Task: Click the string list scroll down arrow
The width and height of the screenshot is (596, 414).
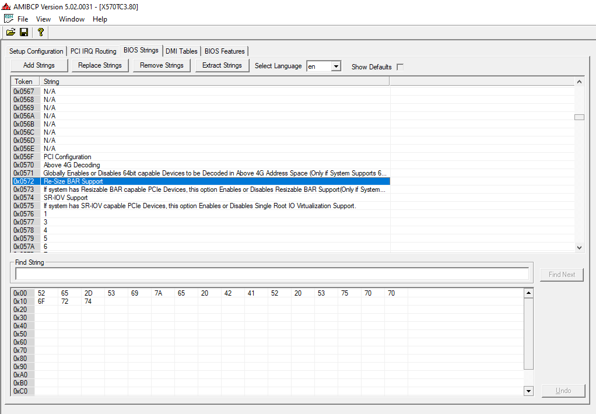Action: 579,247
